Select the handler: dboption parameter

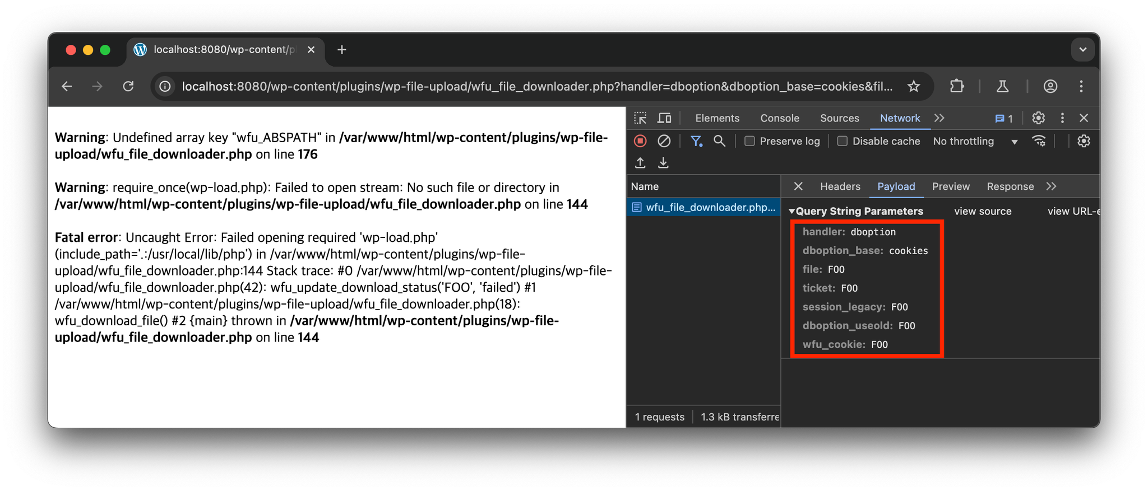point(849,232)
